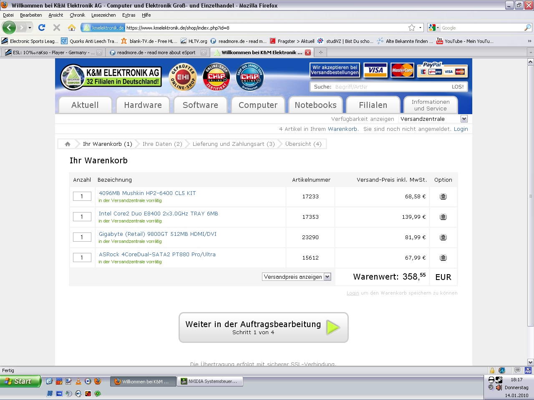The width and height of the screenshot is (534, 400).
Task: Click the green ICQ flower quick launch icon
Action: (x=98, y=393)
